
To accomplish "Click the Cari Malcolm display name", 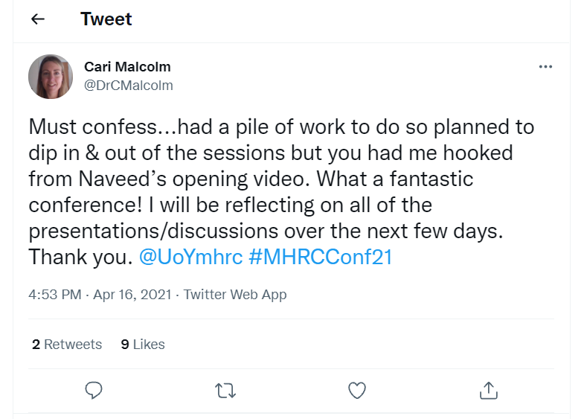I will click(x=127, y=67).
